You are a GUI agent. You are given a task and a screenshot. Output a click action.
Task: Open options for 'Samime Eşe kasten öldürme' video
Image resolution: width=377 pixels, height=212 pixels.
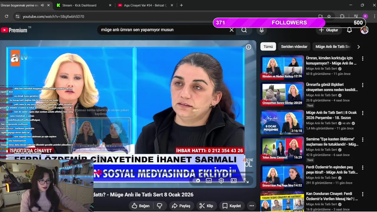click(x=363, y=140)
